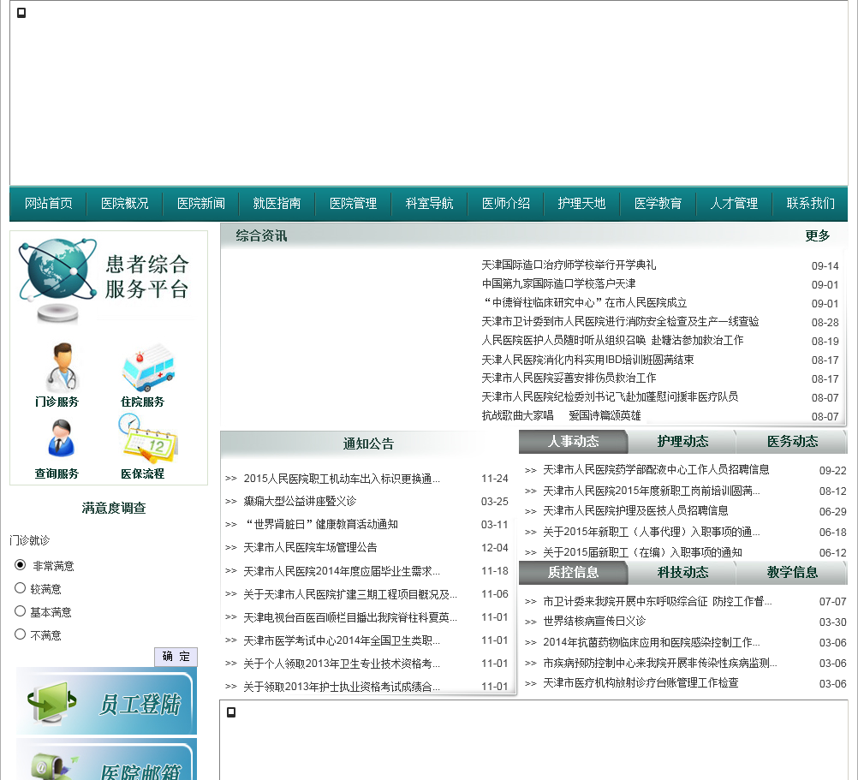This screenshot has width=858, height=780.
Task: Open notice 癫痫大型公益讲座暨义诊
Action: click(x=300, y=501)
